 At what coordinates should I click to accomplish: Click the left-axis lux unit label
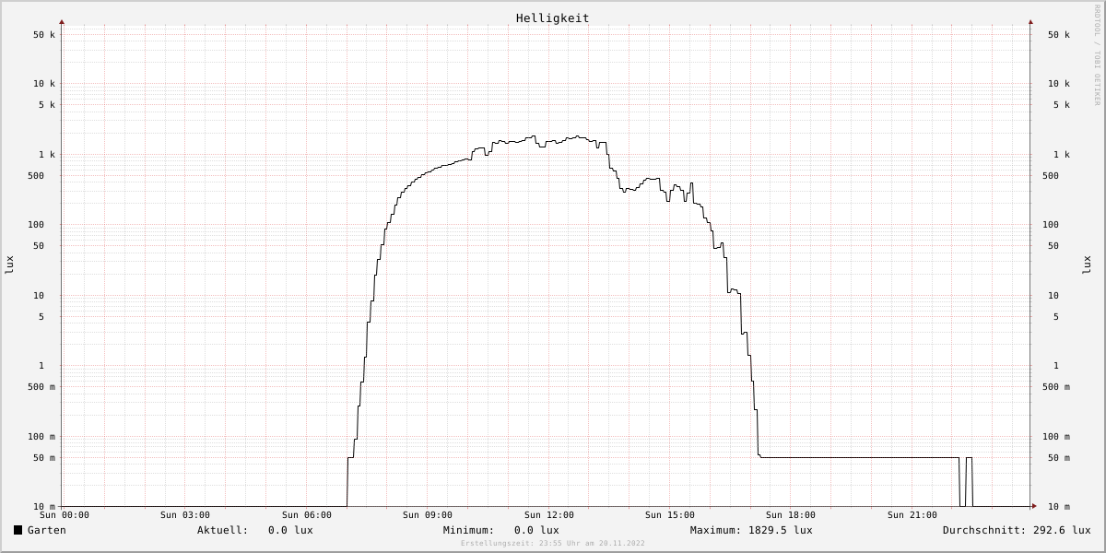[x=9, y=265]
